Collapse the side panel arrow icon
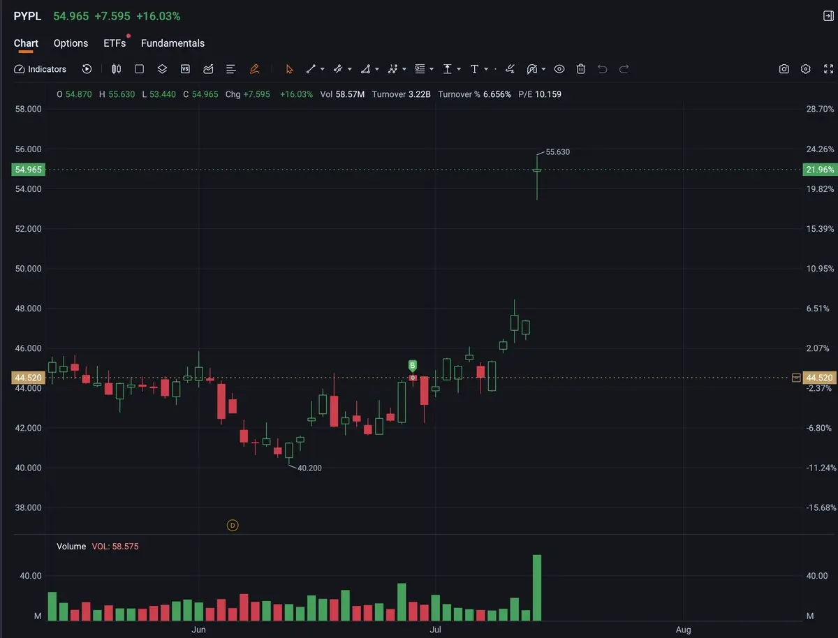This screenshot has width=838, height=638. point(828,15)
